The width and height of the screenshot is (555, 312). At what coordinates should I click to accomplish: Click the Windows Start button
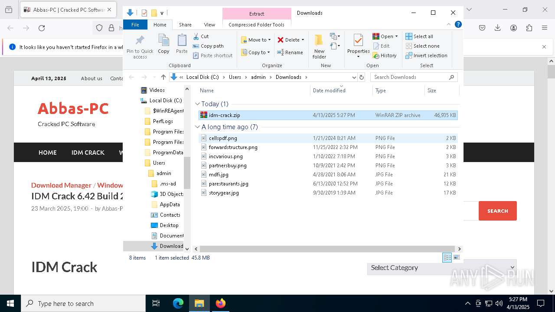pyautogui.click(x=10, y=303)
